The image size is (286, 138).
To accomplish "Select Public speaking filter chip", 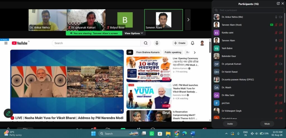I will point(173,52).
